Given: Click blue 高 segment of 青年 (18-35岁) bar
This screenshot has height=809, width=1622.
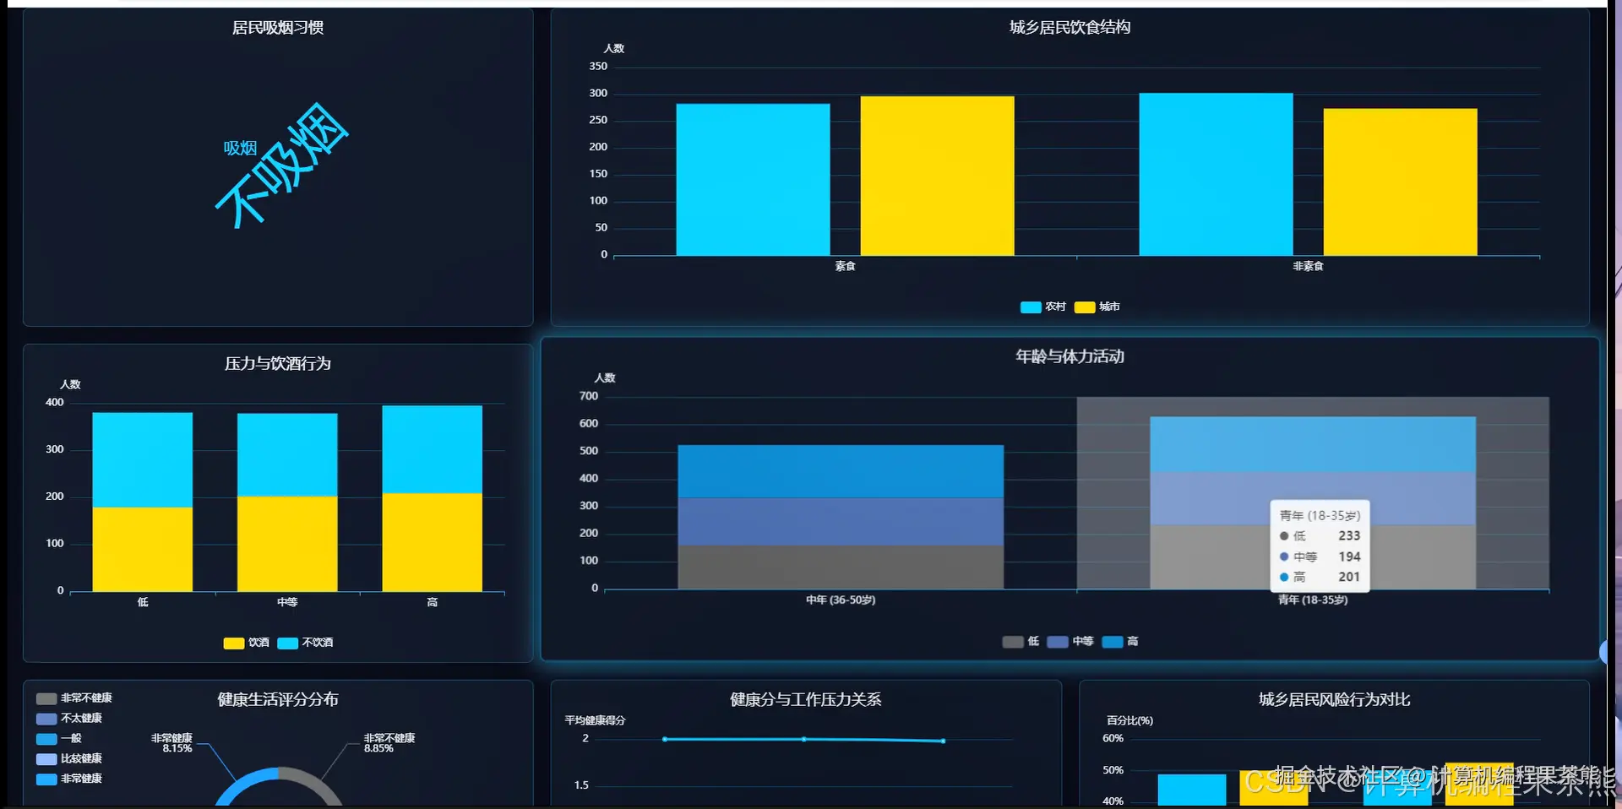Looking at the screenshot, I should [x=1313, y=444].
